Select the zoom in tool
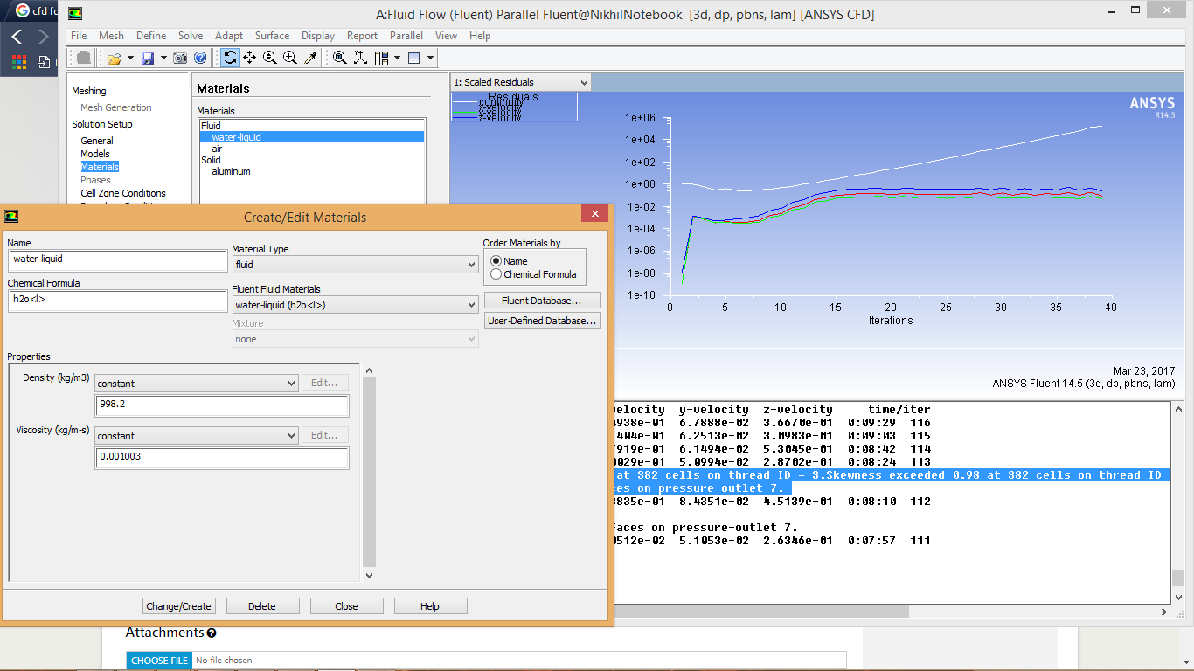This screenshot has width=1194, height=671. [x=288, y=58]
